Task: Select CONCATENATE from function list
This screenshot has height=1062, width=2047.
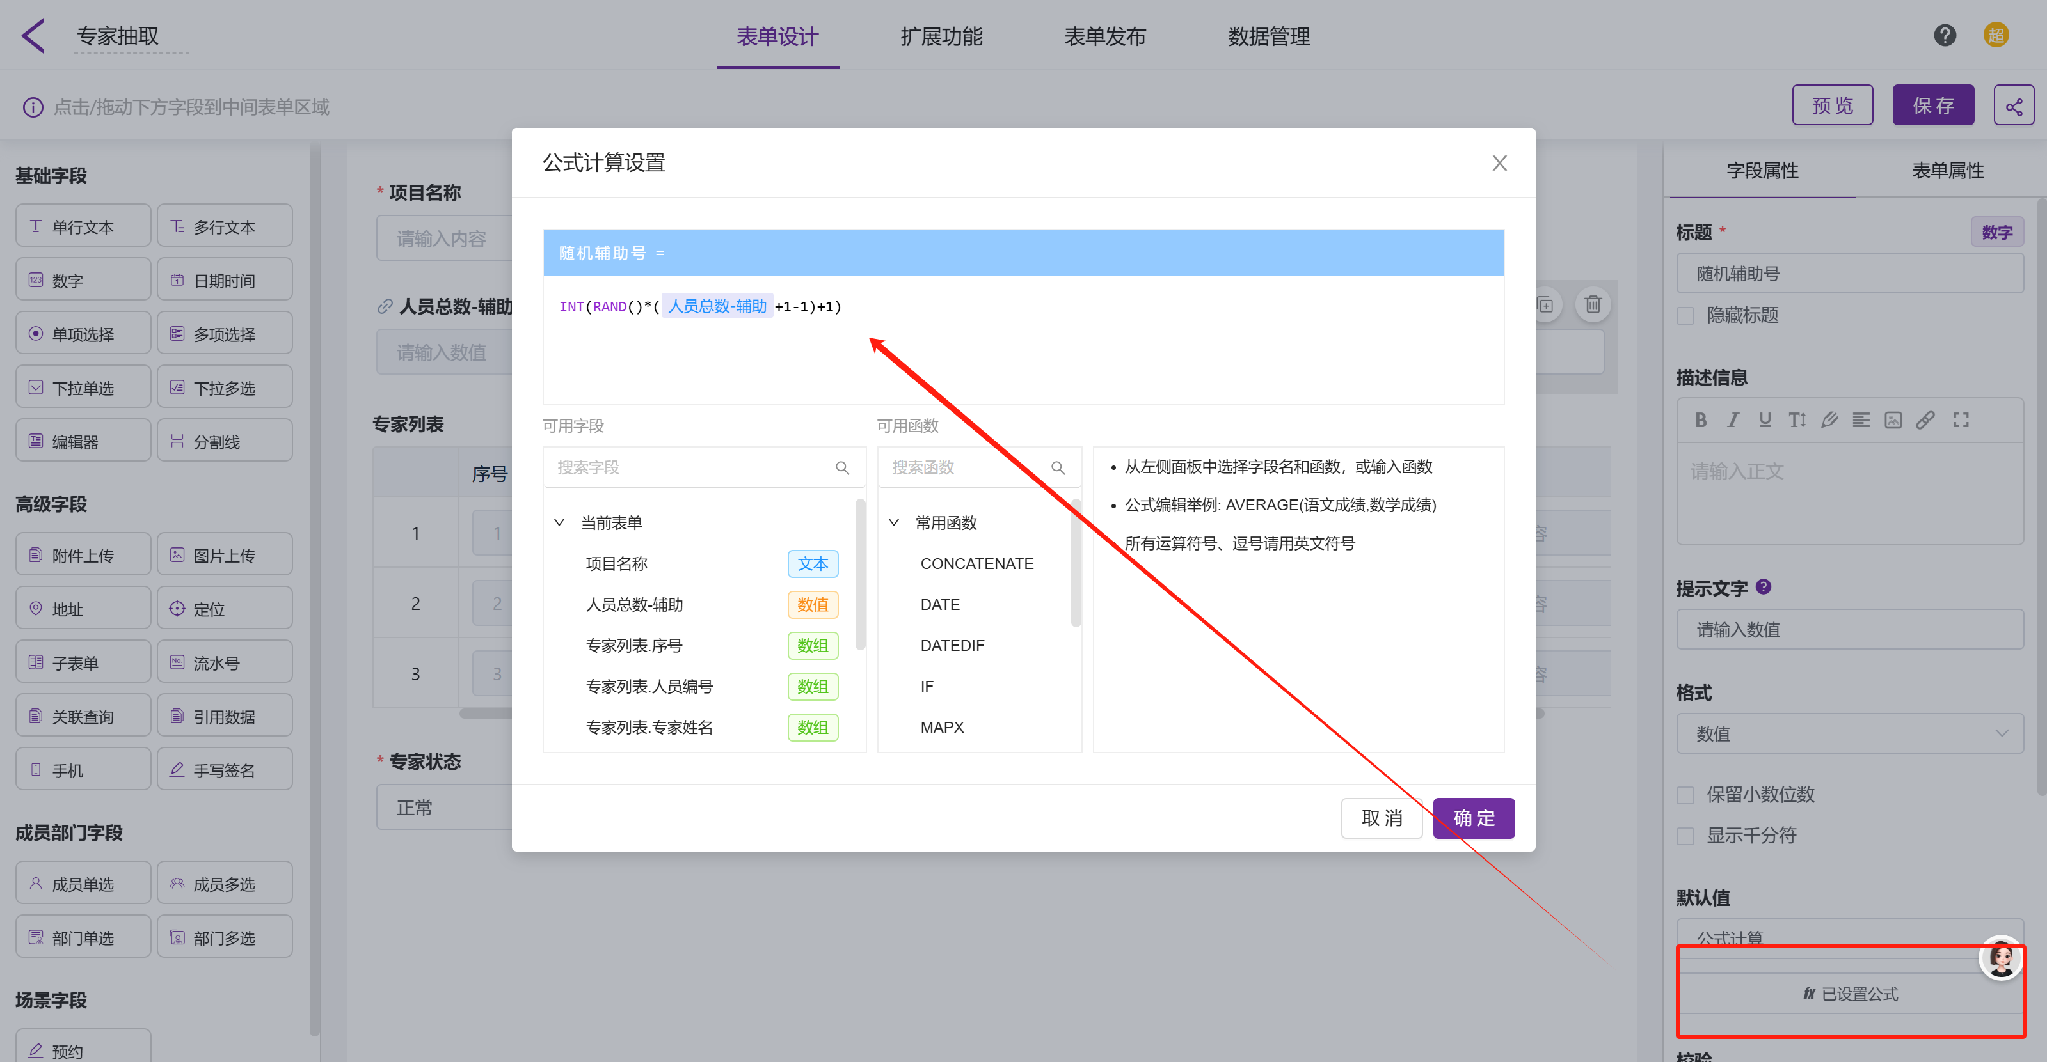Action: (976, 563)
